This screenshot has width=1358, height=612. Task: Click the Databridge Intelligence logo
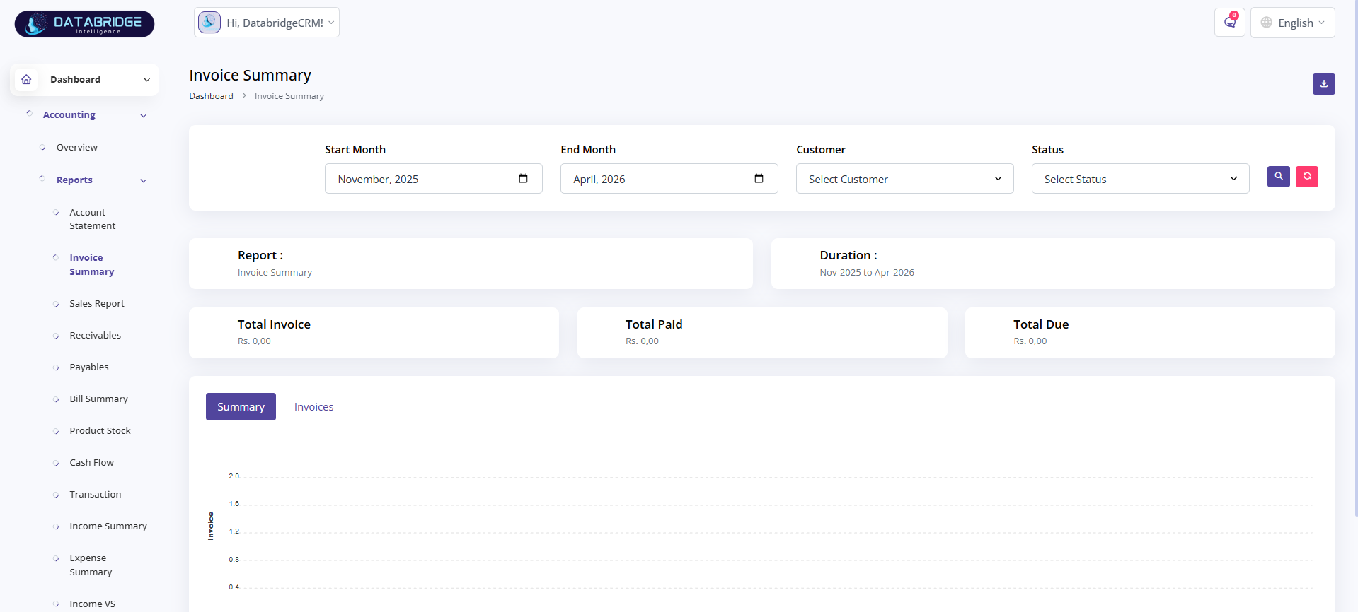coord(84,24)
